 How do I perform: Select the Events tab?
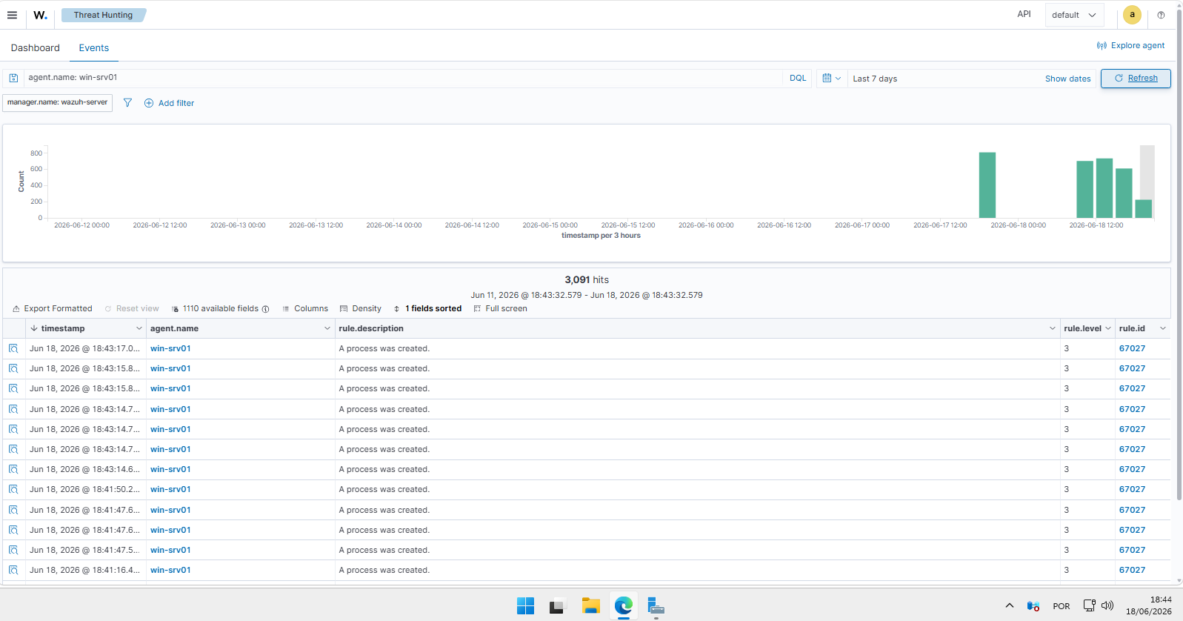94,47
